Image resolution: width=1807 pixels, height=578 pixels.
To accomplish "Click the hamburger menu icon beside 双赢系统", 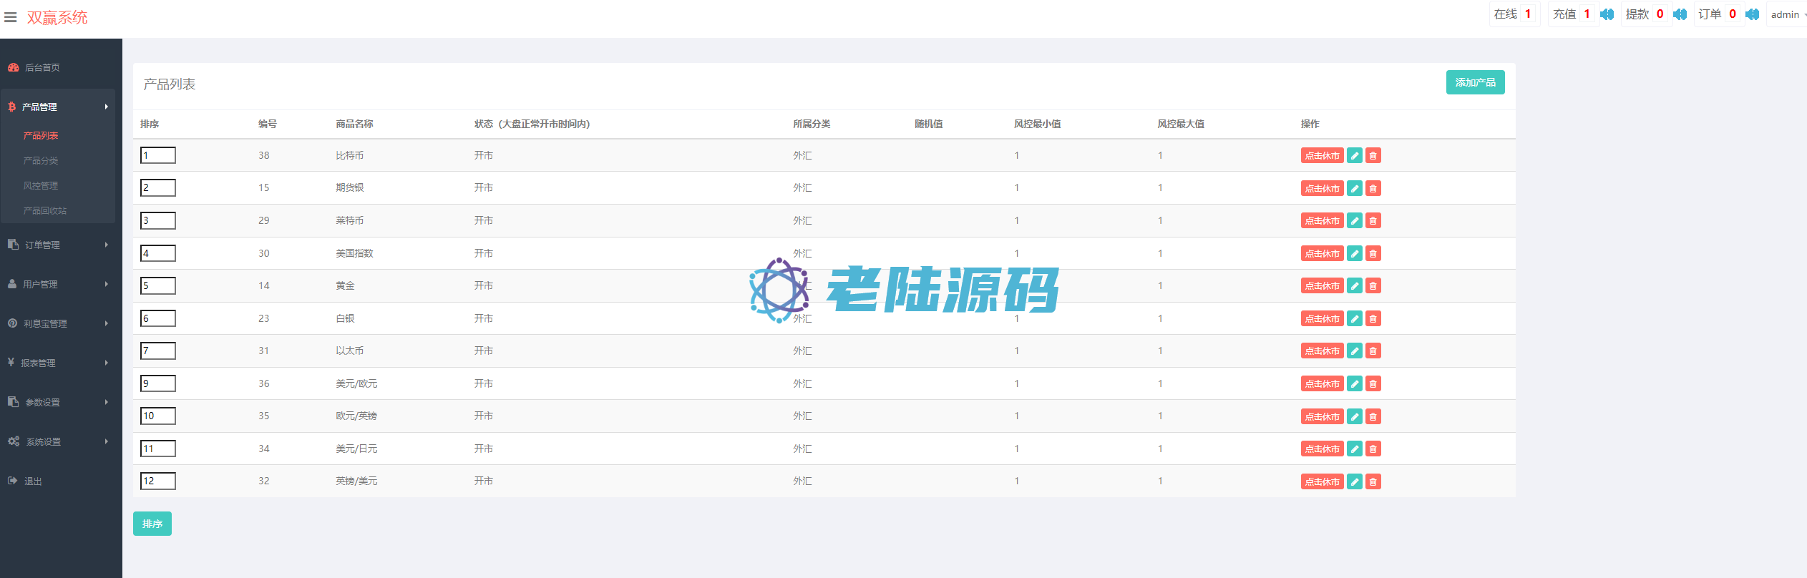I will click(x=11, y=17).
